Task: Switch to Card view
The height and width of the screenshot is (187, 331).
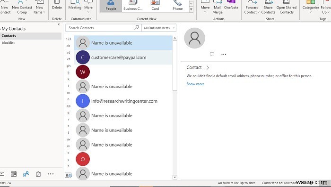Action: point(155,6)
